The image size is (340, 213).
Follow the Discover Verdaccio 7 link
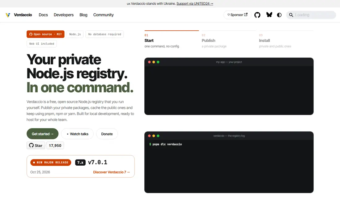point(112,172)
